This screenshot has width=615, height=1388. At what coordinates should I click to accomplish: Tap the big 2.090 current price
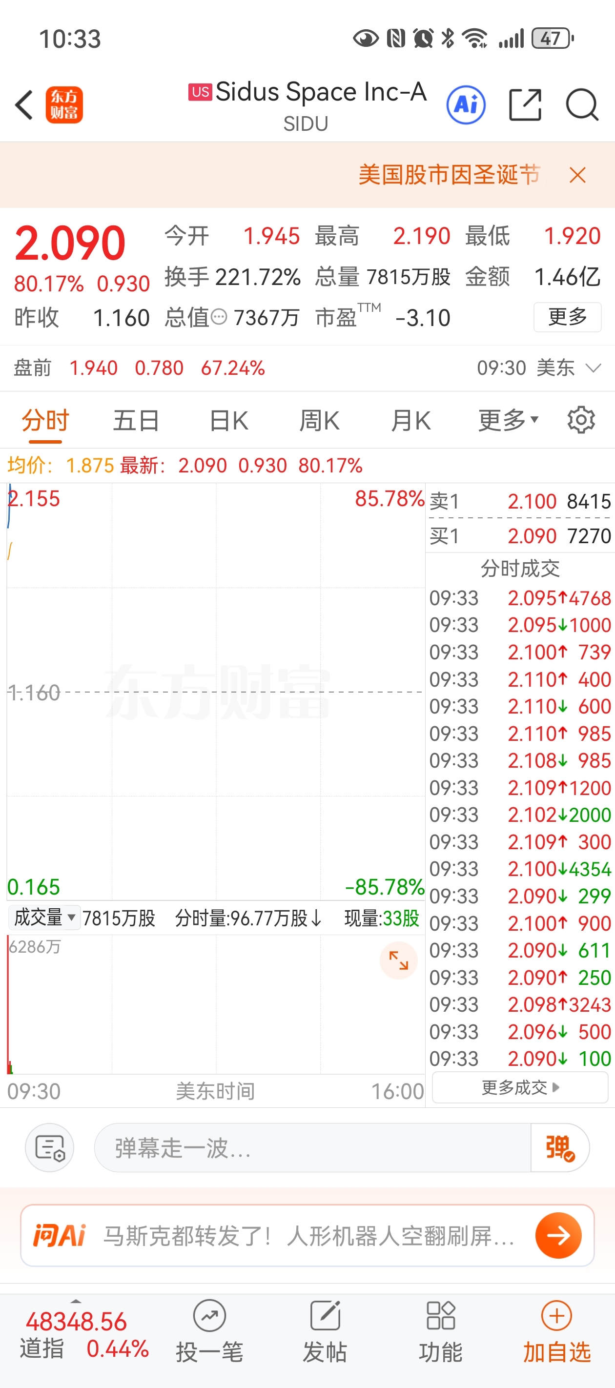[70, 243]
